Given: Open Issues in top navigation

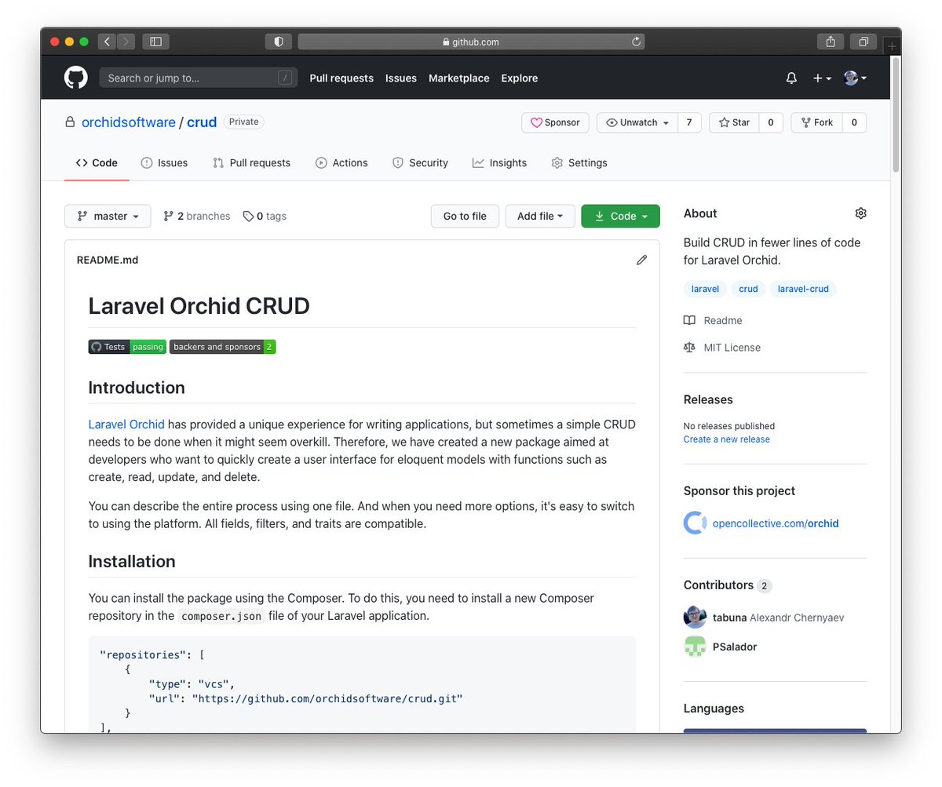Looking at the screenshot, I should coord(401,78).
